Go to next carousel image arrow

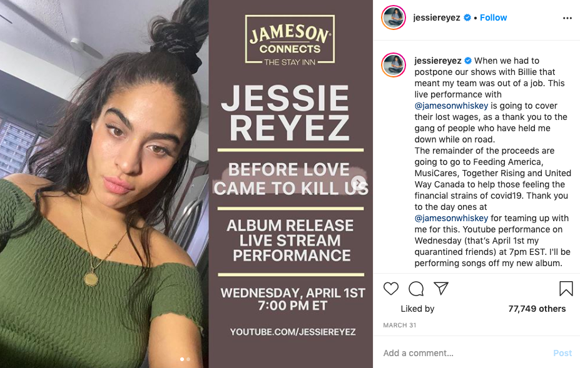coord(359,183)
